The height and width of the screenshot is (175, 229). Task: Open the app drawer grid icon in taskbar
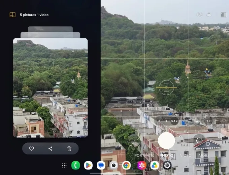point(64,165)
